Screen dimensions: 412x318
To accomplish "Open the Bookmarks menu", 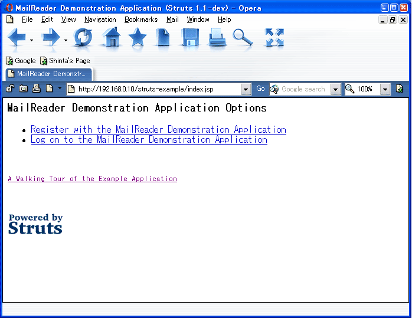I will coord(141,19).
